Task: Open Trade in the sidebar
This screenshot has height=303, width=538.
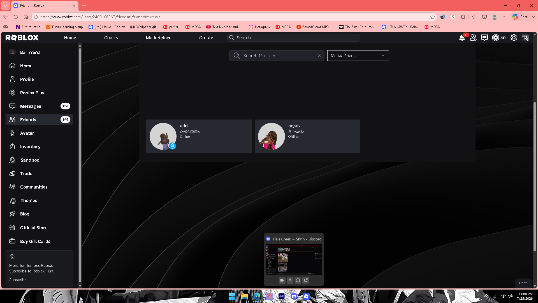Action: (39, 173)
